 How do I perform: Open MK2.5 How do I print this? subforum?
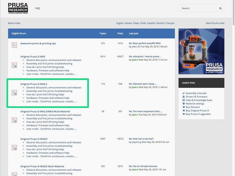[x=45, y=94]
